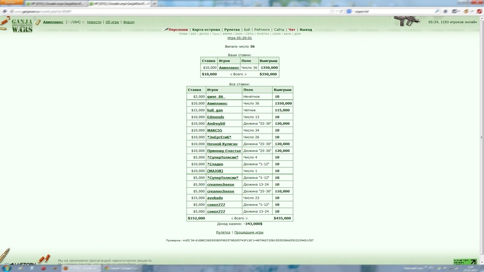Screen dimensions: 484x272
Task: Open the Чат menu item
Action: 291,30
